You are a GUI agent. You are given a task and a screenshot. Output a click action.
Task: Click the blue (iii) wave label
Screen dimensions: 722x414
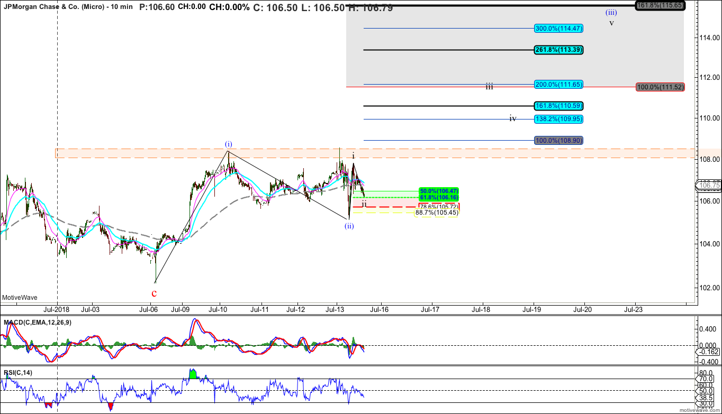[611, 12]
